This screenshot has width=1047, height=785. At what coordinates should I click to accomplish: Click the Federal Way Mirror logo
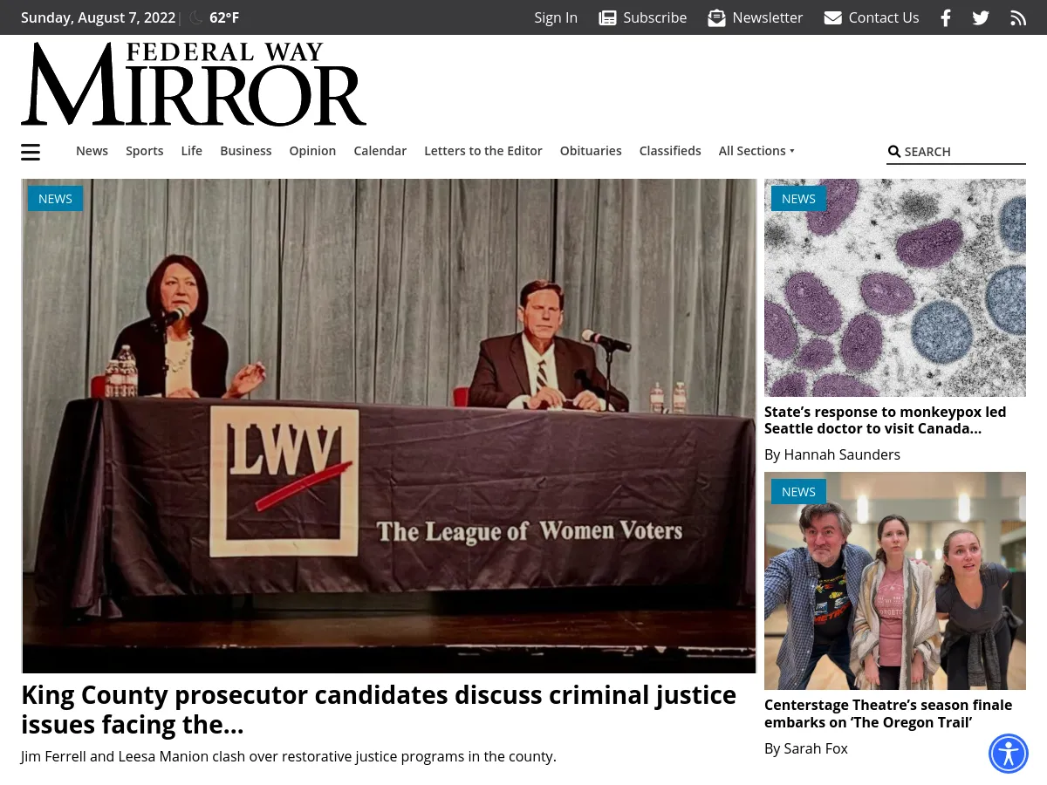tap(194, 84)
